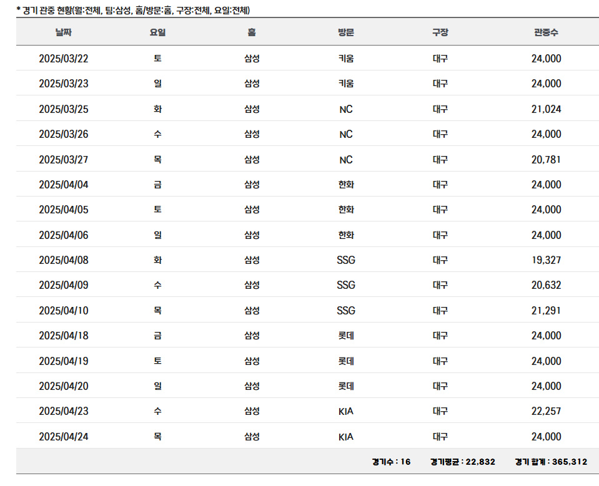This screenshot has width=599, height=486.
Task: Click the 홈 column header
Action: [252, 32]
